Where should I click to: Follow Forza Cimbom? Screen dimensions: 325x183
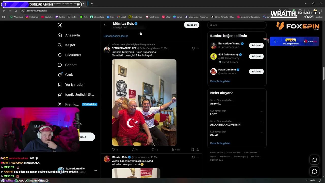(256, 71)
